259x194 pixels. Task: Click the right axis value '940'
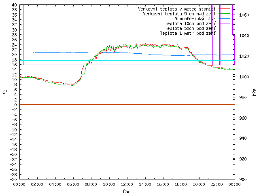[x=243, y=138]
